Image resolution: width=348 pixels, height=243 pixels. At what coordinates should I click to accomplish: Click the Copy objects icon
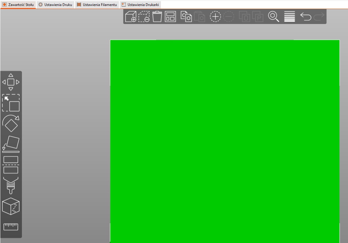pyautogui.click(x=186, y=16)
